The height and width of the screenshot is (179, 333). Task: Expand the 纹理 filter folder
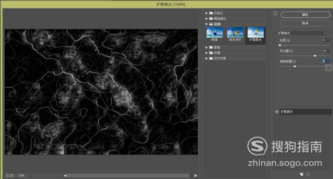coord(206,53)
